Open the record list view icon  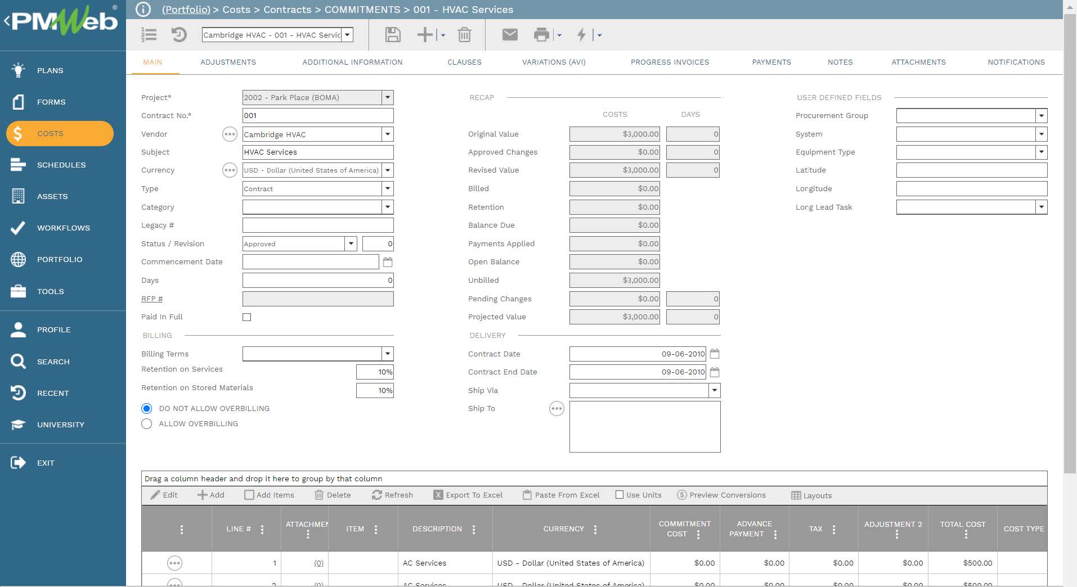click(x=149, y=35)
